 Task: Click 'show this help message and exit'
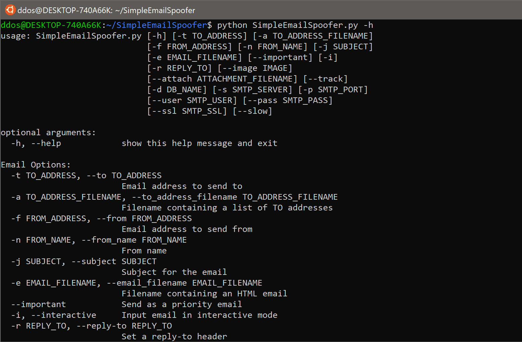tap(199, 143)
